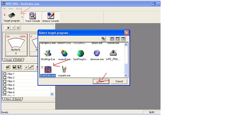Maximize the WPE PRO window

coord(159,4)
